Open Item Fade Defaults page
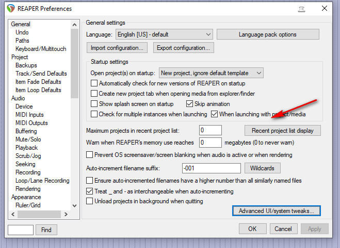Viewport: 340px width, 248px height. 38,82
